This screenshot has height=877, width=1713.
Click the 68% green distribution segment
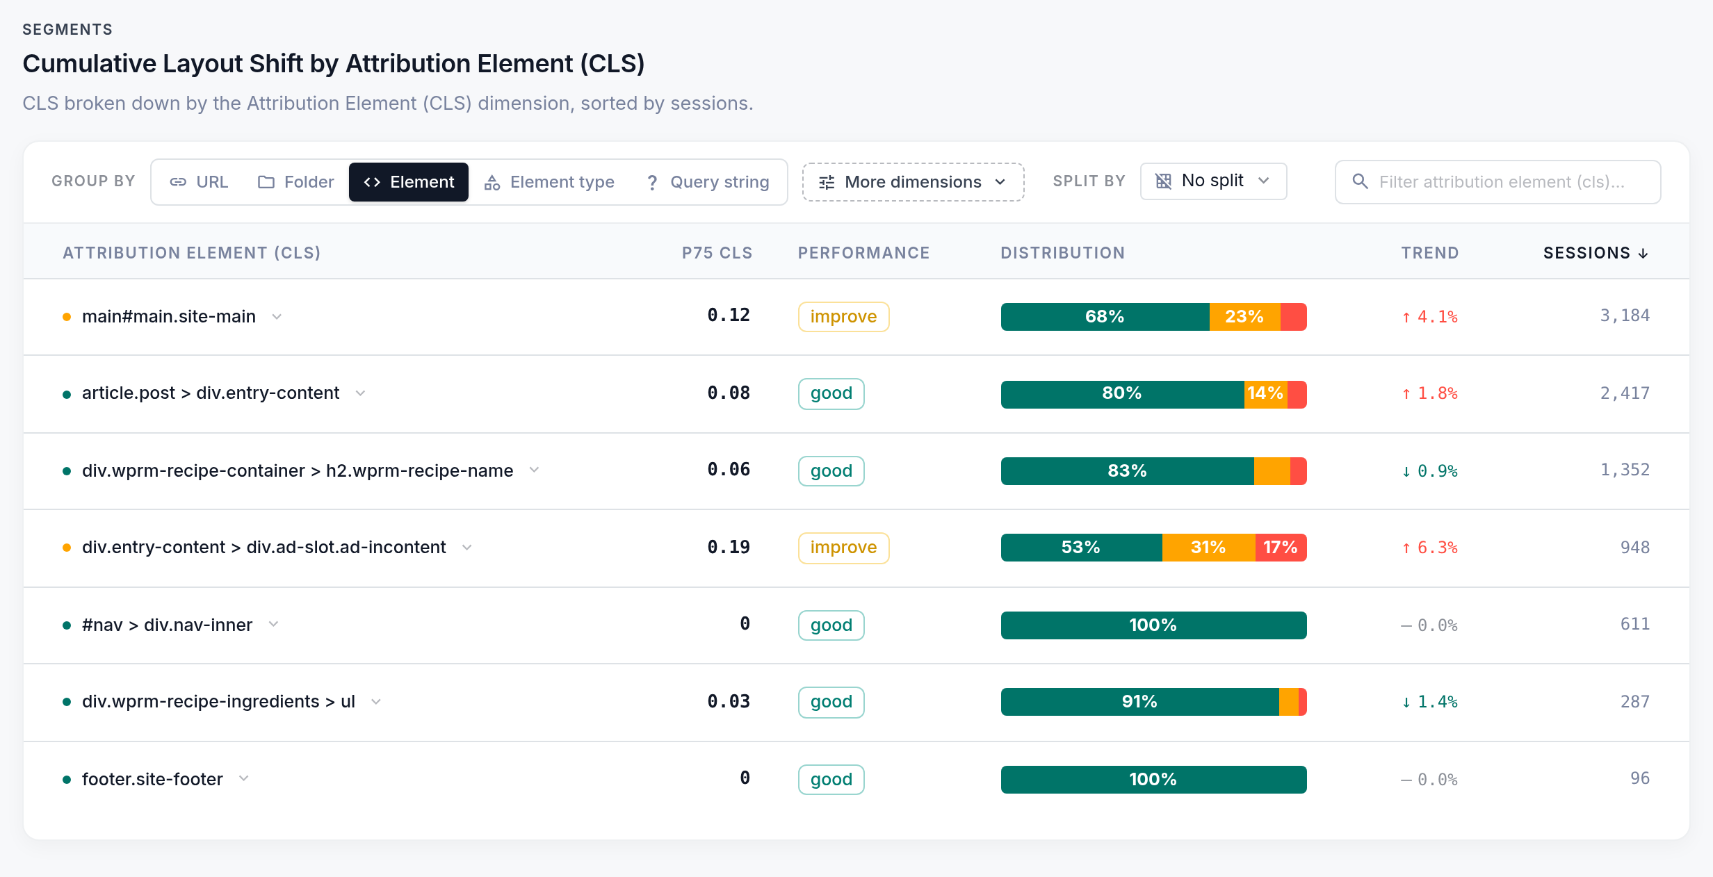tap(1105, 317)
